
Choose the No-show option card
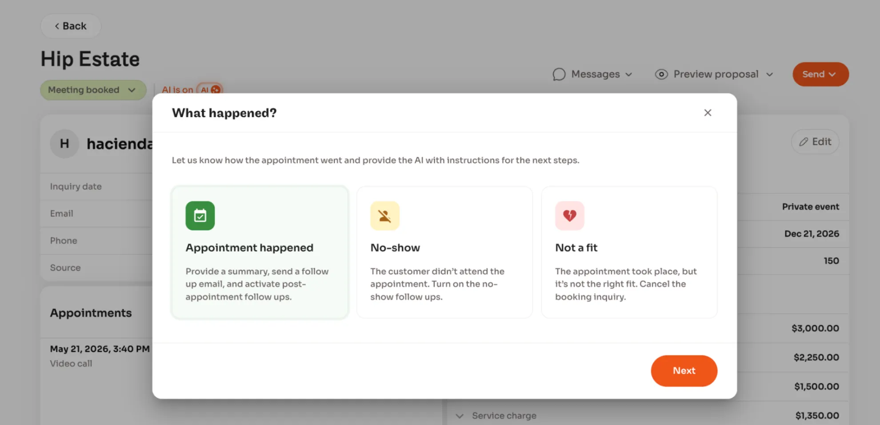tap(444, 252)
